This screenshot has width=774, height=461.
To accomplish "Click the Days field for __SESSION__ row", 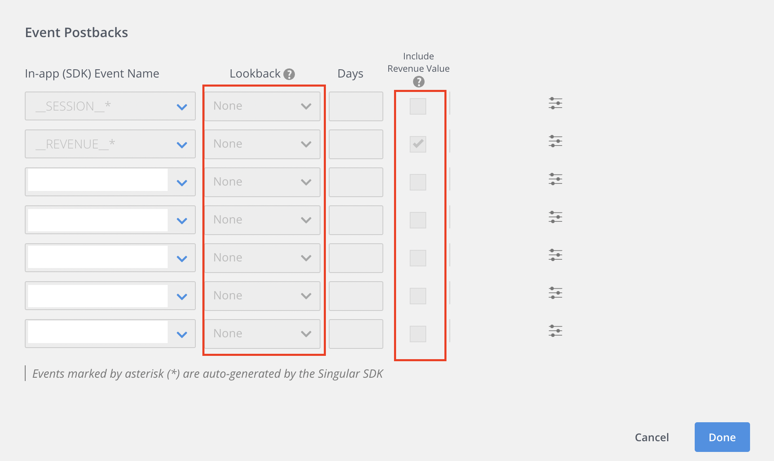I will [x=356, y=106].
